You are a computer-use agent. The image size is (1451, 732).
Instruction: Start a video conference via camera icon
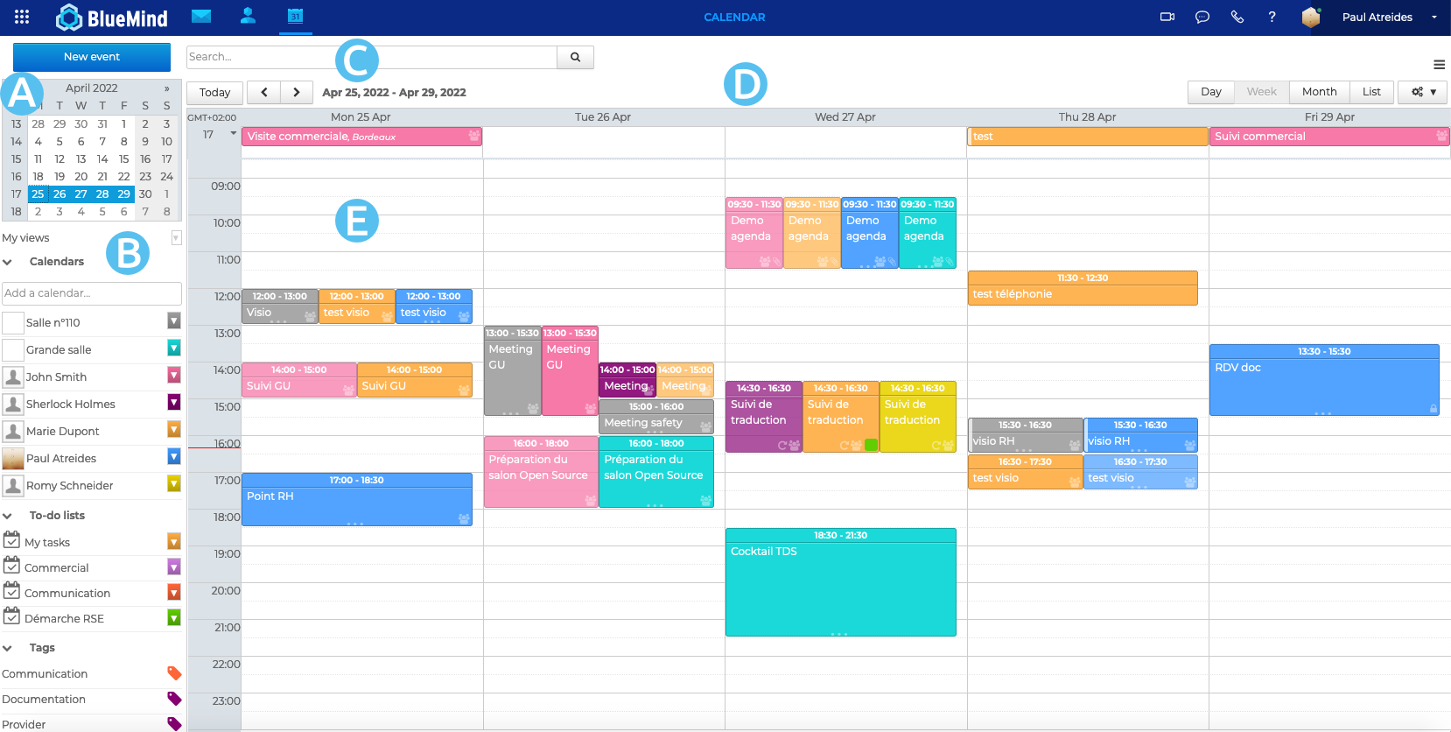click(x=1167, y=17)
